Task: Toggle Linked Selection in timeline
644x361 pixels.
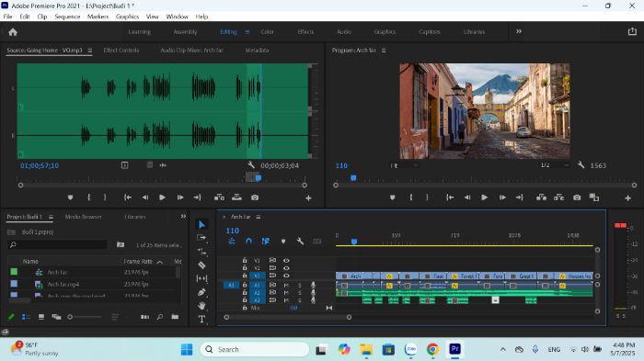Action: pyautogui.click(x=266, y=242)
